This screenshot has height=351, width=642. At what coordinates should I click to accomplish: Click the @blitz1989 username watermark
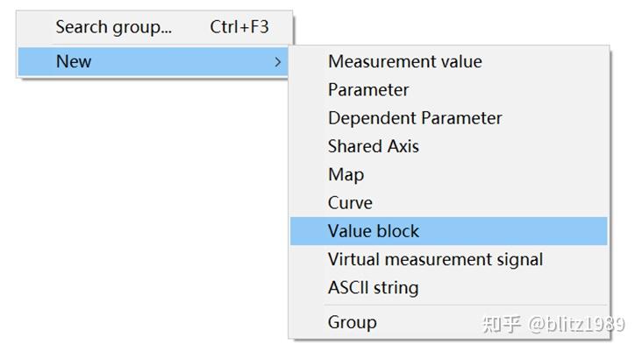click(x=576, y=324)
